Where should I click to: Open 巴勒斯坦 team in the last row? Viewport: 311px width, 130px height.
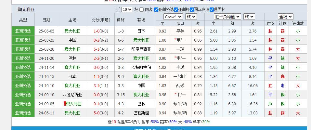(x=141, y=113)
